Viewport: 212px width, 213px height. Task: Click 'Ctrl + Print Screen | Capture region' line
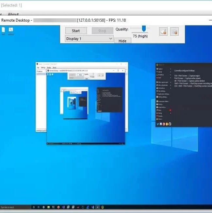(187, 76)
